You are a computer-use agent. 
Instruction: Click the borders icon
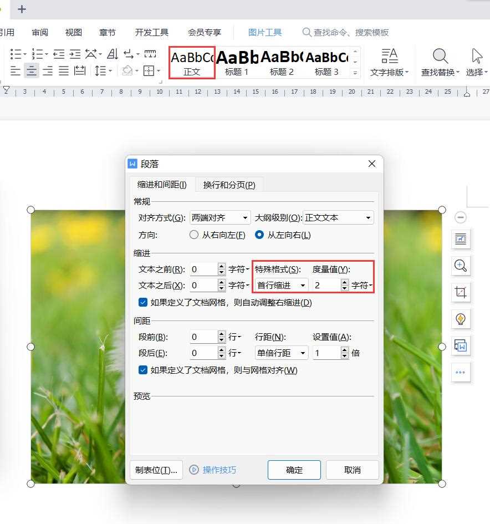[x=149, y=71]
